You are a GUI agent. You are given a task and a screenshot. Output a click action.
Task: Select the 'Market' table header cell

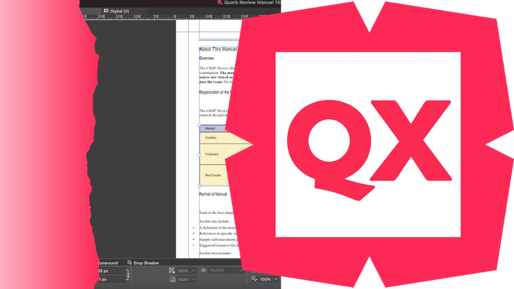213,128
